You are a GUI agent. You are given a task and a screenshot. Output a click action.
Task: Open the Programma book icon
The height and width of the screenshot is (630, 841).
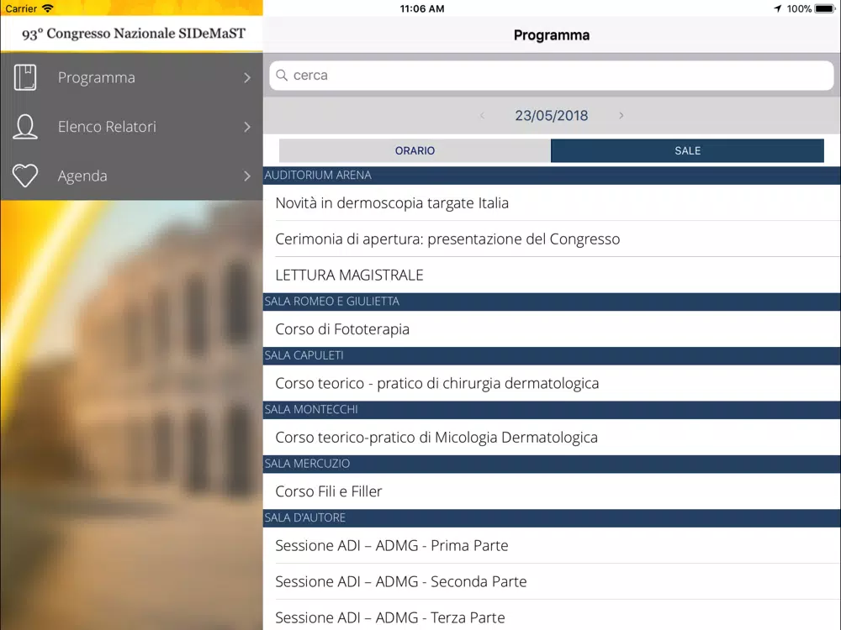pos(25,77)
